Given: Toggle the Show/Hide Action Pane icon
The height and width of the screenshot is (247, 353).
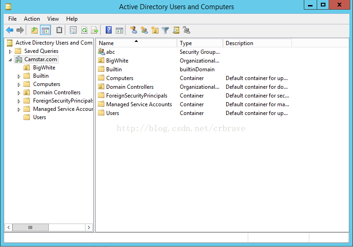Looking at the screenshot, I should tap(120, 30).
